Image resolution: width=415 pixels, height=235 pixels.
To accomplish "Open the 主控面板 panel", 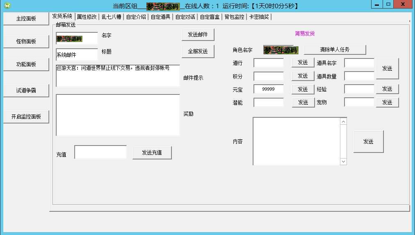I will click(26, 18).
